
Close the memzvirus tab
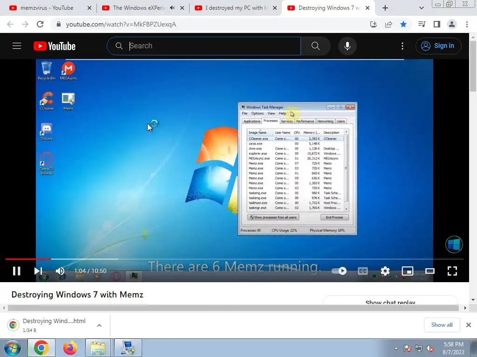[x=89, y=8]
